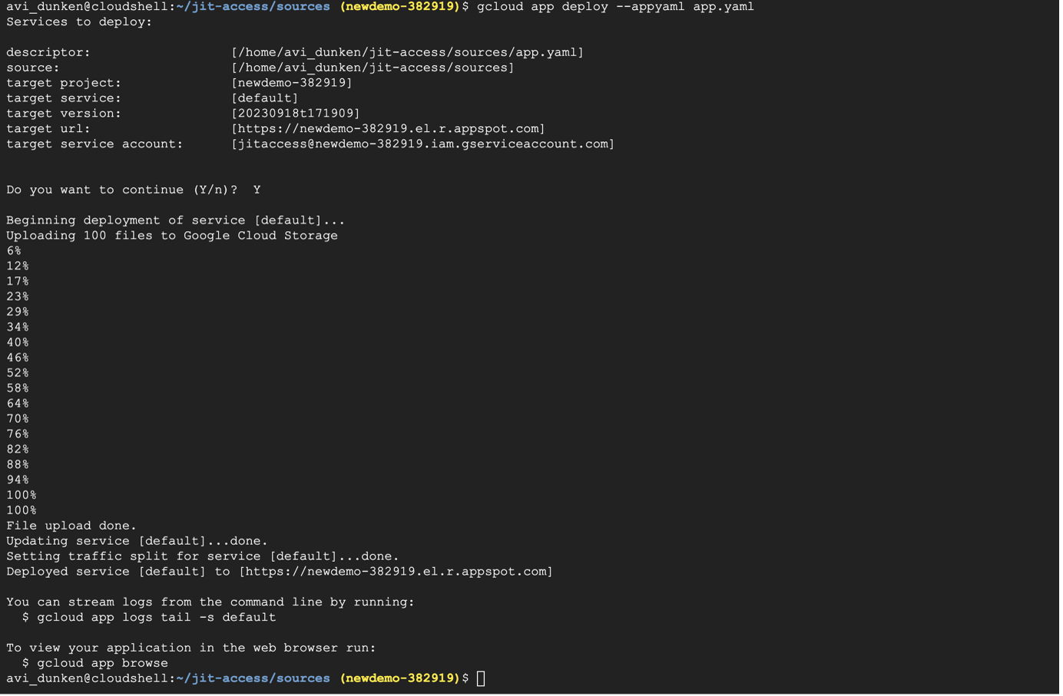This screenshot has width=1063, height=696.
Task: Click the 52% upload progress line
Action: 18,373
